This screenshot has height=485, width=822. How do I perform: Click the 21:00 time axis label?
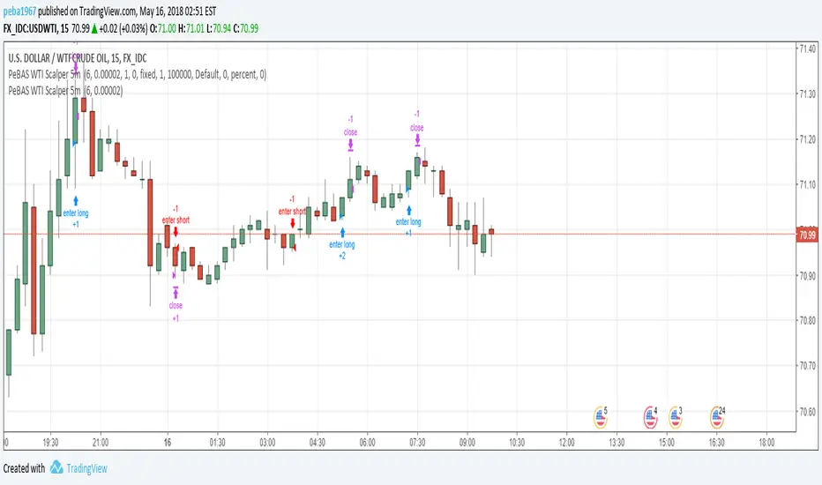pos(101,443)
